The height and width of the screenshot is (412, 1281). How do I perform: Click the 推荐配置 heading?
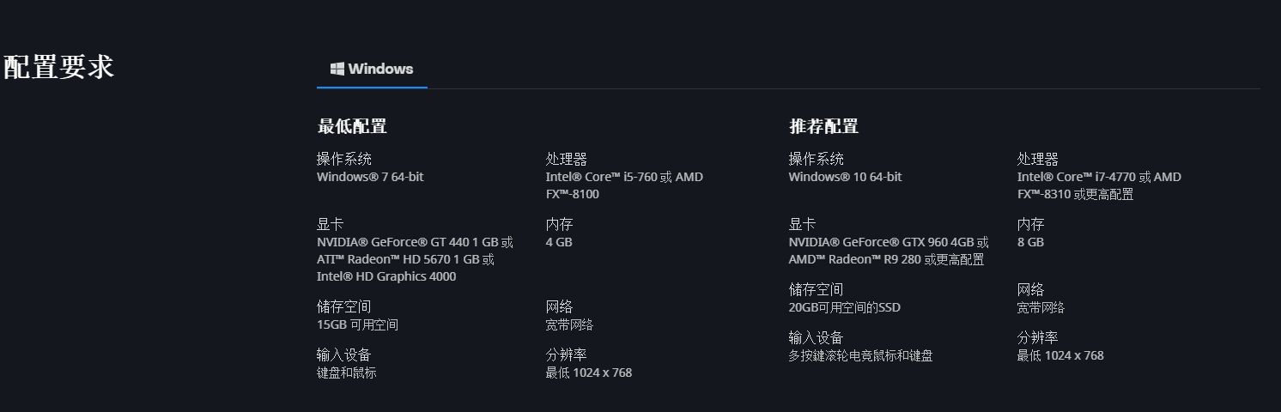point(824,127)
